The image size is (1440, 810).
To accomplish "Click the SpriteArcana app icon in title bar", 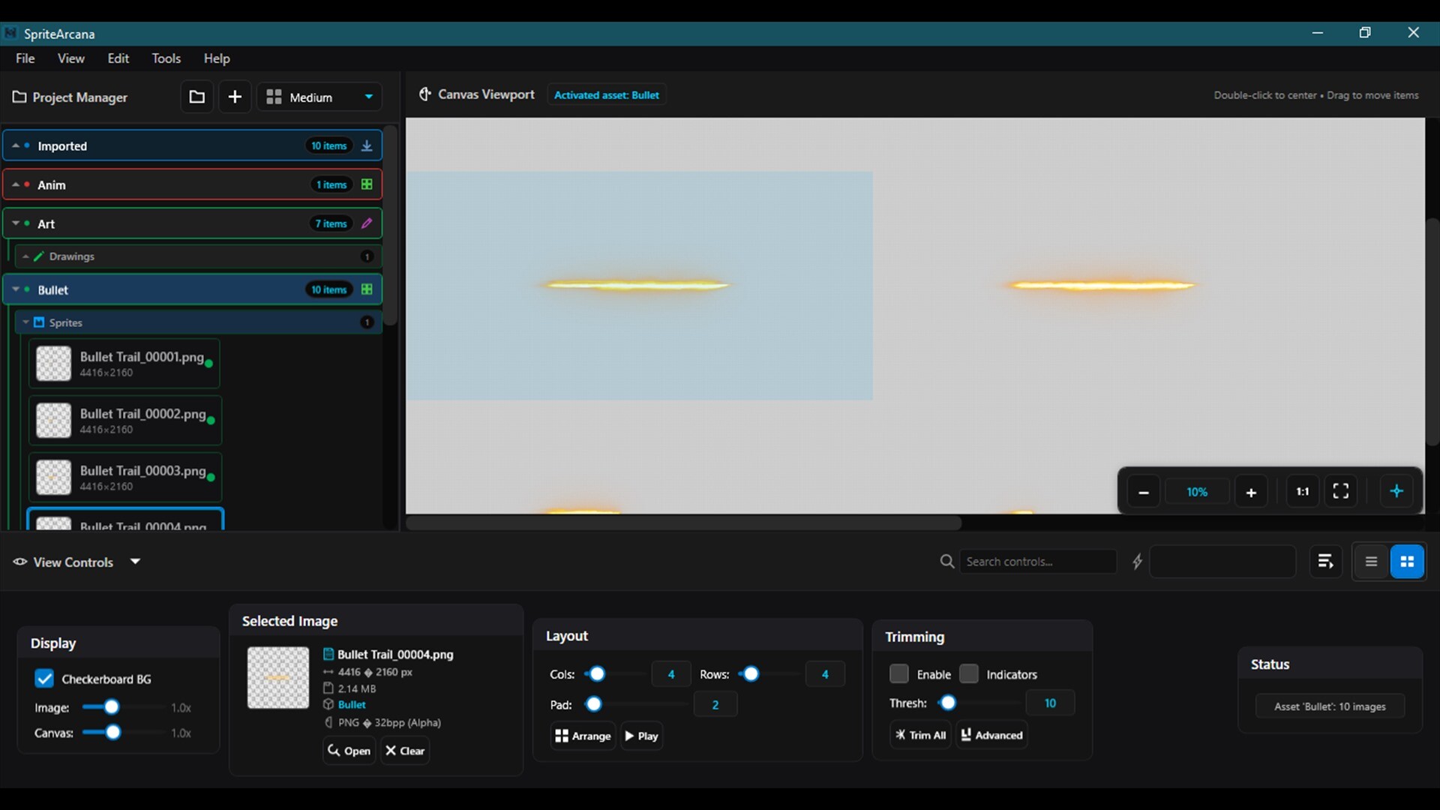I will [10, 33].
